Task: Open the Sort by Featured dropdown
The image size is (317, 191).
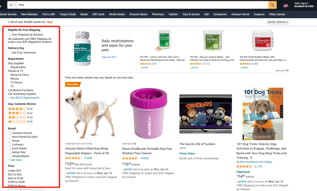Action: click(x=278, y=22)
